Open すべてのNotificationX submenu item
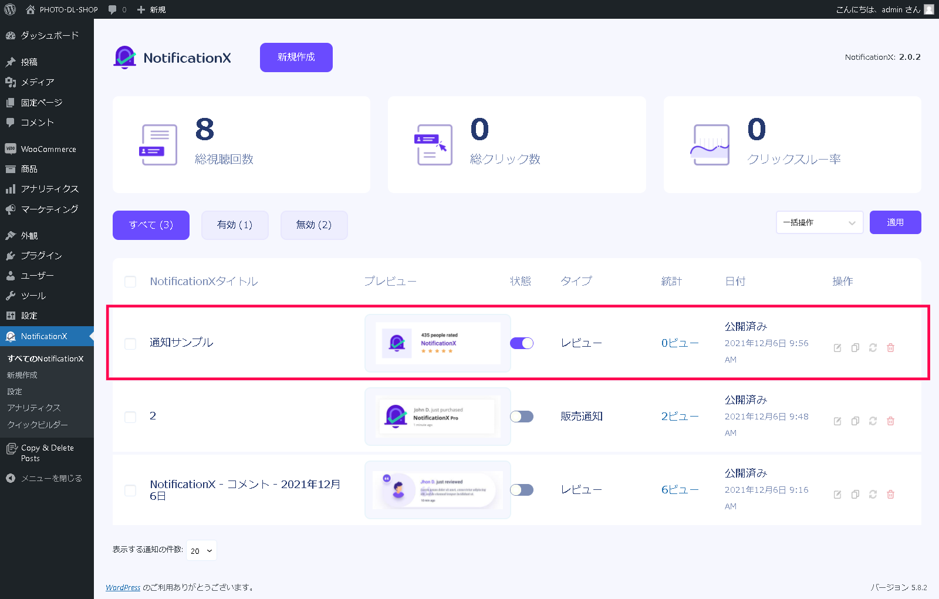Screen dimensions: 939x599 point(45,358)
